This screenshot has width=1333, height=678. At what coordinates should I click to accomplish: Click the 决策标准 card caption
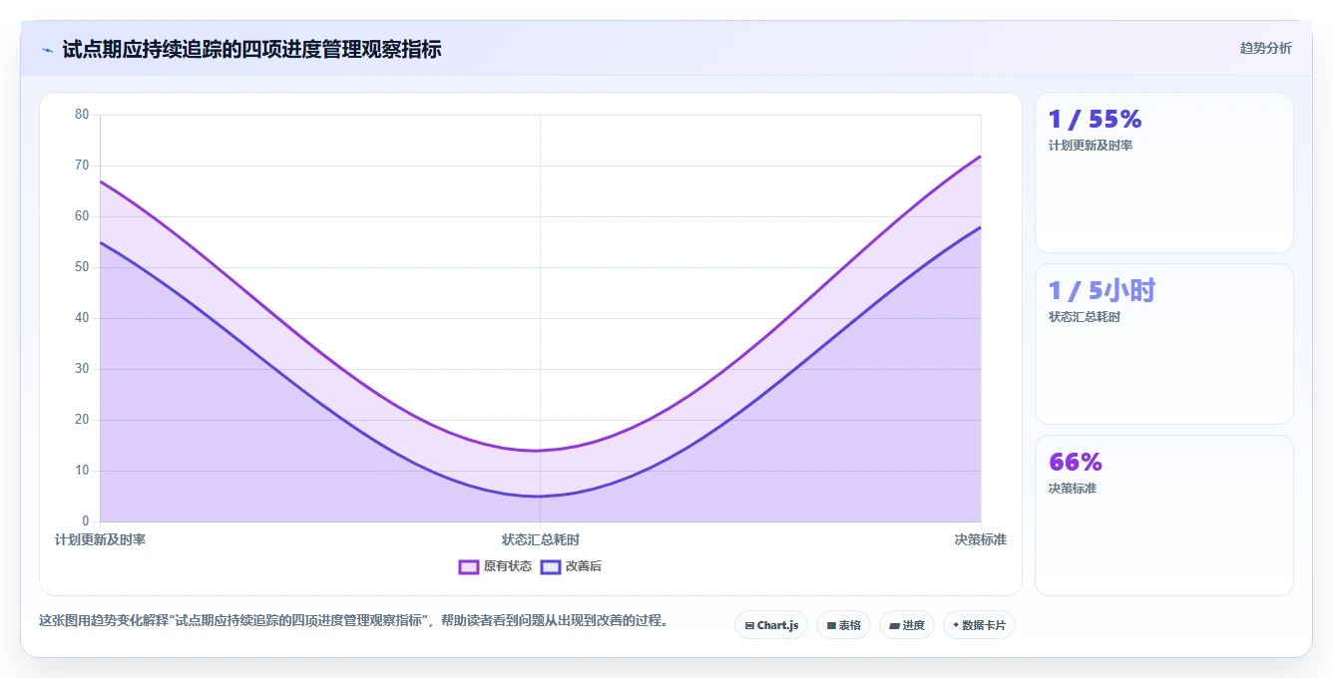tap(1072, 489)
